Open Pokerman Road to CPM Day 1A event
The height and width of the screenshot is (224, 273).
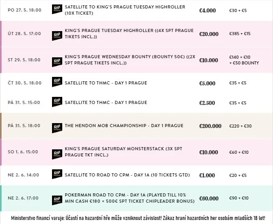[x=129, y=198]
